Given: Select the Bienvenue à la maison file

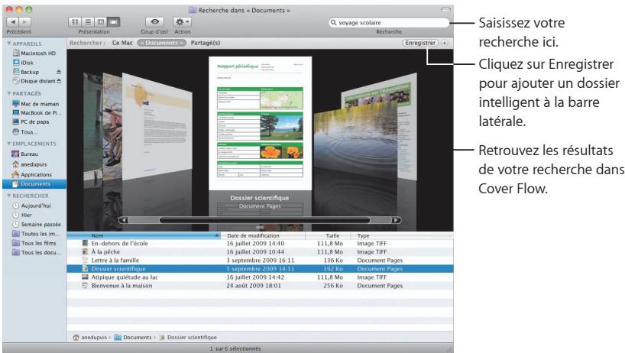Looking at the screenshot, I should [260, 286].
